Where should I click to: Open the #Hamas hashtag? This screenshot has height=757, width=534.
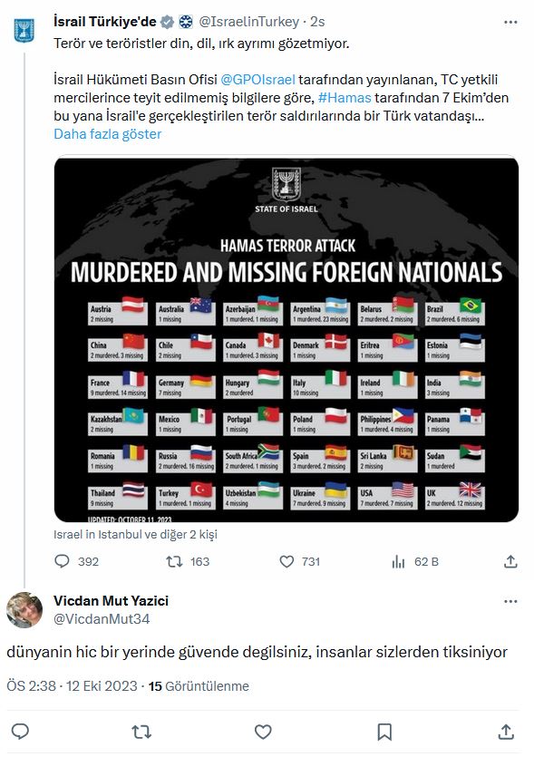(345, 98)
